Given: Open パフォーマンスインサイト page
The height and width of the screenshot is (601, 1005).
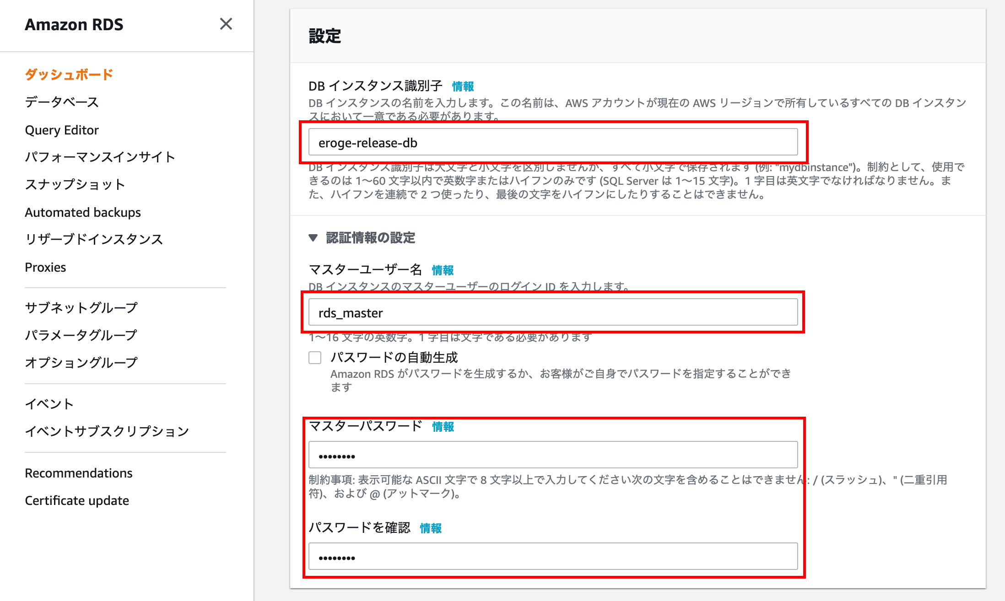Looking at the screenshot, I should 100,157.
